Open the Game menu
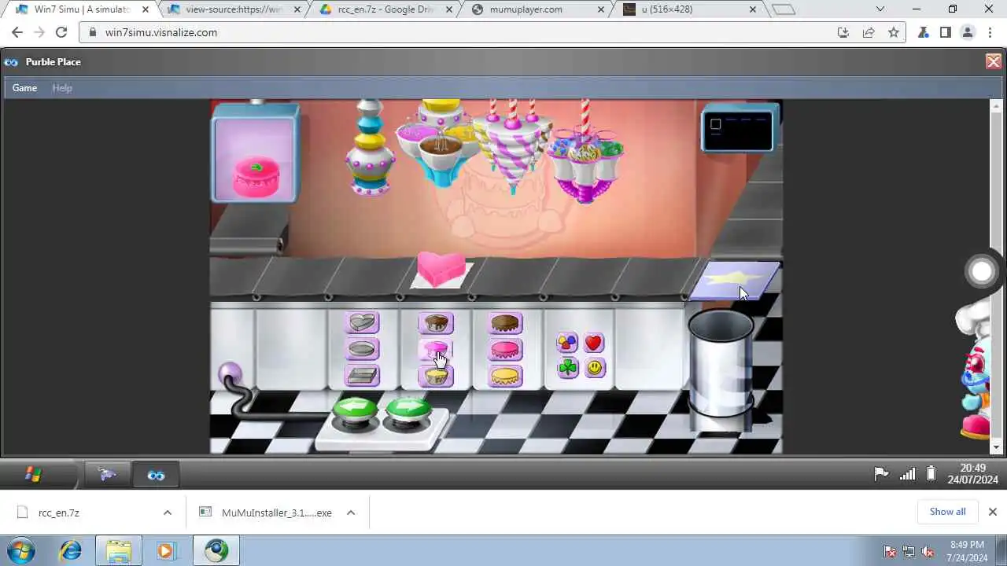The width and height of the screenshot is (1007, 566). point(24,88)
